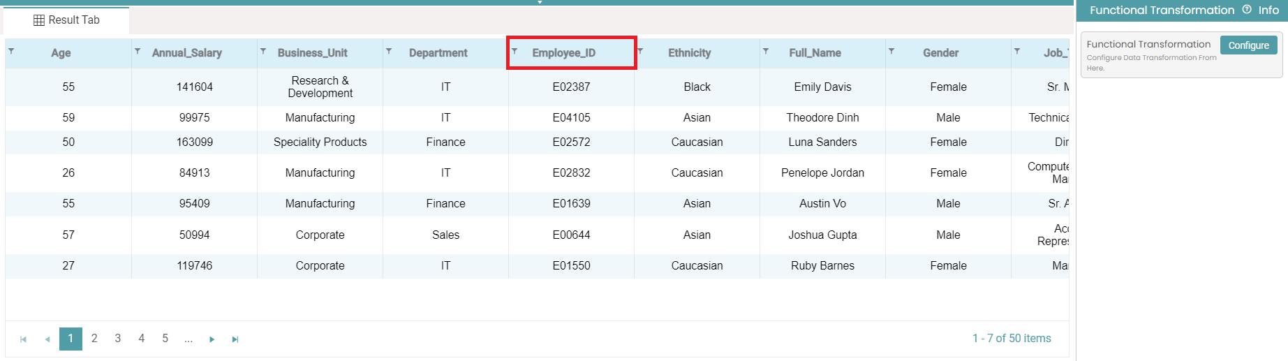Navigate to page 5
The image size is (1288, 361).
[165, 339]
